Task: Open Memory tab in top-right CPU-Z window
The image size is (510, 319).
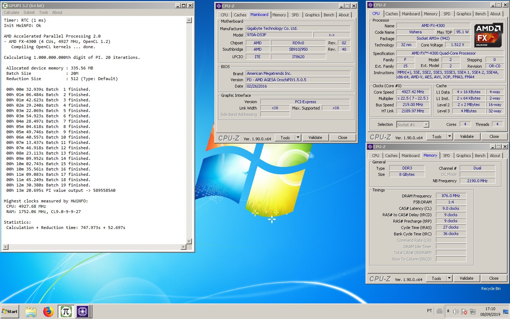Action: (x=431, y=14)
